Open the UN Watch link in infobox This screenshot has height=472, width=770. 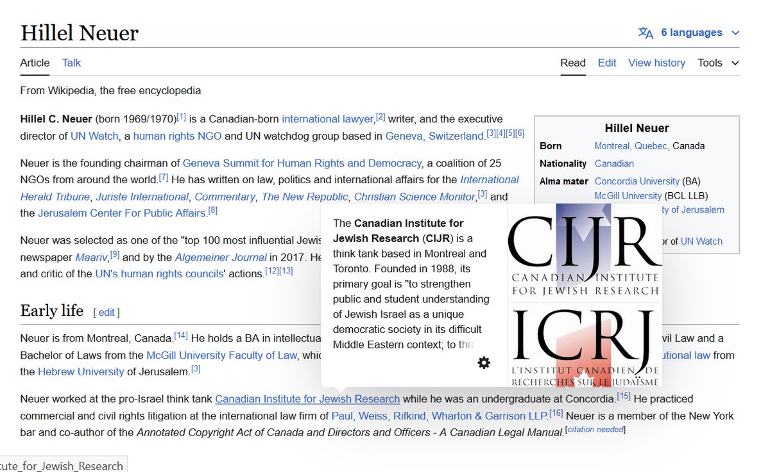(x=701, y=241)
